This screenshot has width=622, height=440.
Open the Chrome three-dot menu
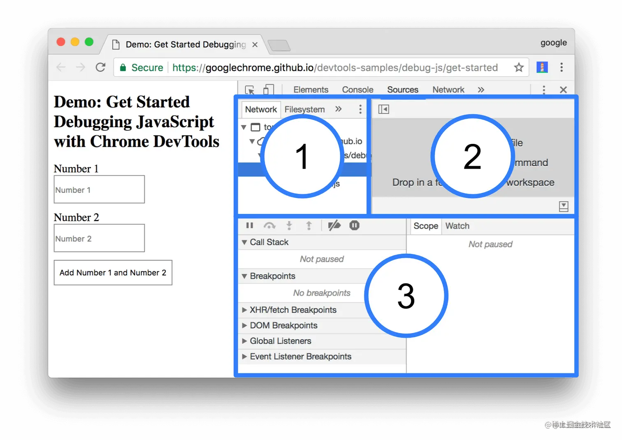click(x=562, y=67)
